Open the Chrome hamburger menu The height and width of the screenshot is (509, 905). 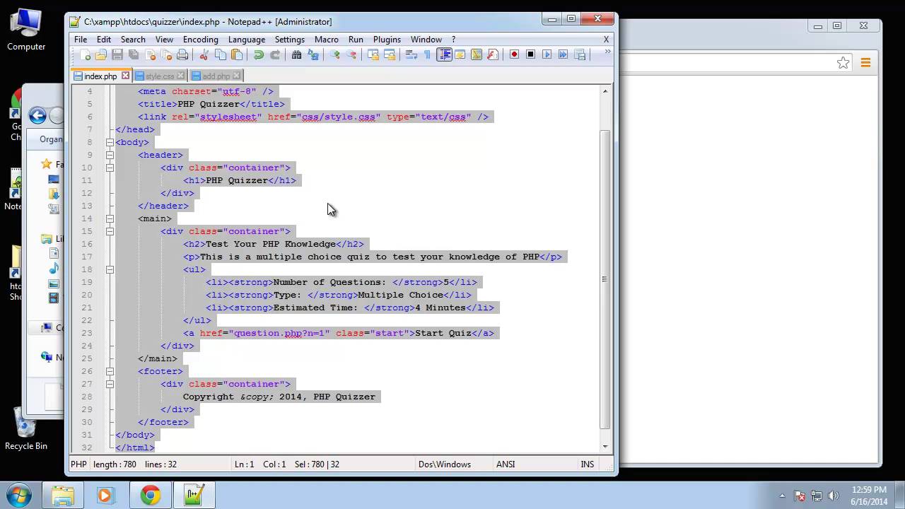click(865, 63)
